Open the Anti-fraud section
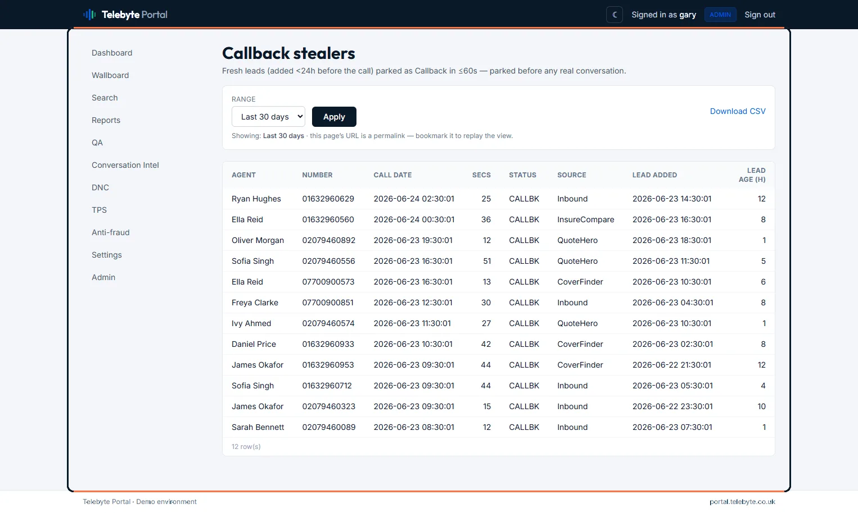The image size is (858, 513). click(x=111, y=232)
